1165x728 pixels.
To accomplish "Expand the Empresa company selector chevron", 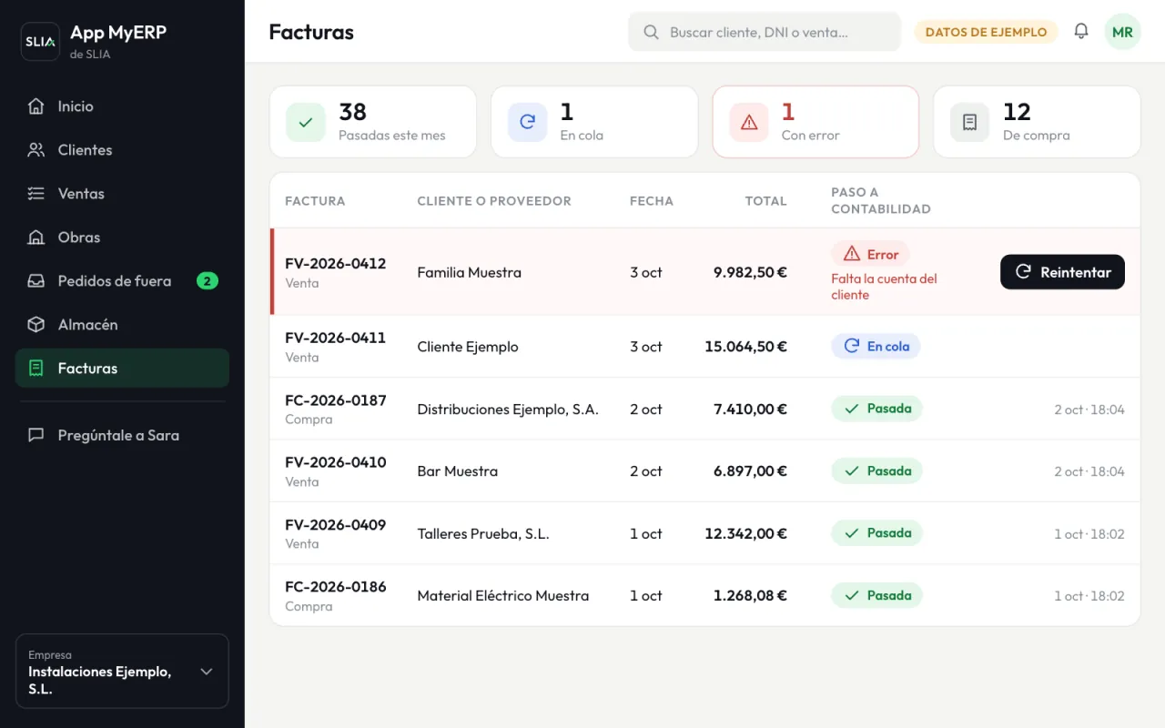I will pos(207,672).
